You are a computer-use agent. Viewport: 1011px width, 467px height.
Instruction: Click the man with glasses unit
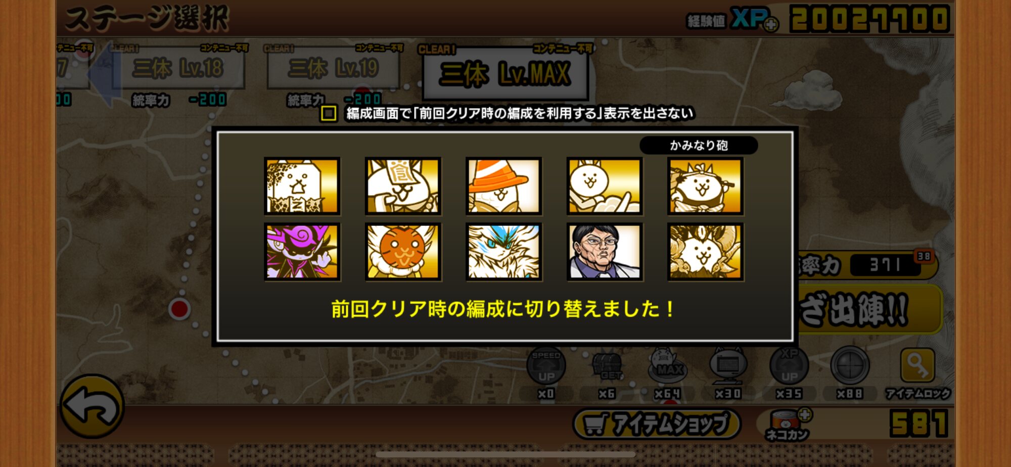point(605,252)
